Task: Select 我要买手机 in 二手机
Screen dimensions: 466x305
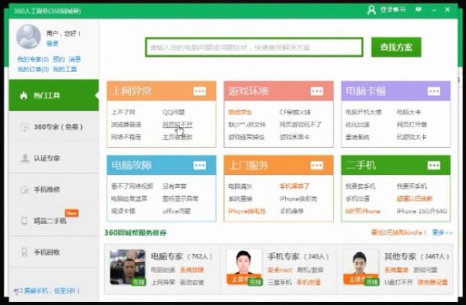Action: click(x=412, y=186)
